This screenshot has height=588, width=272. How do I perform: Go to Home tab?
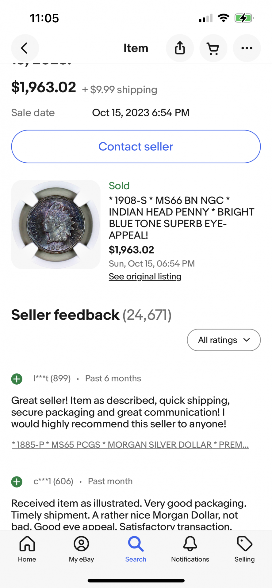click(x=27, y=549)
